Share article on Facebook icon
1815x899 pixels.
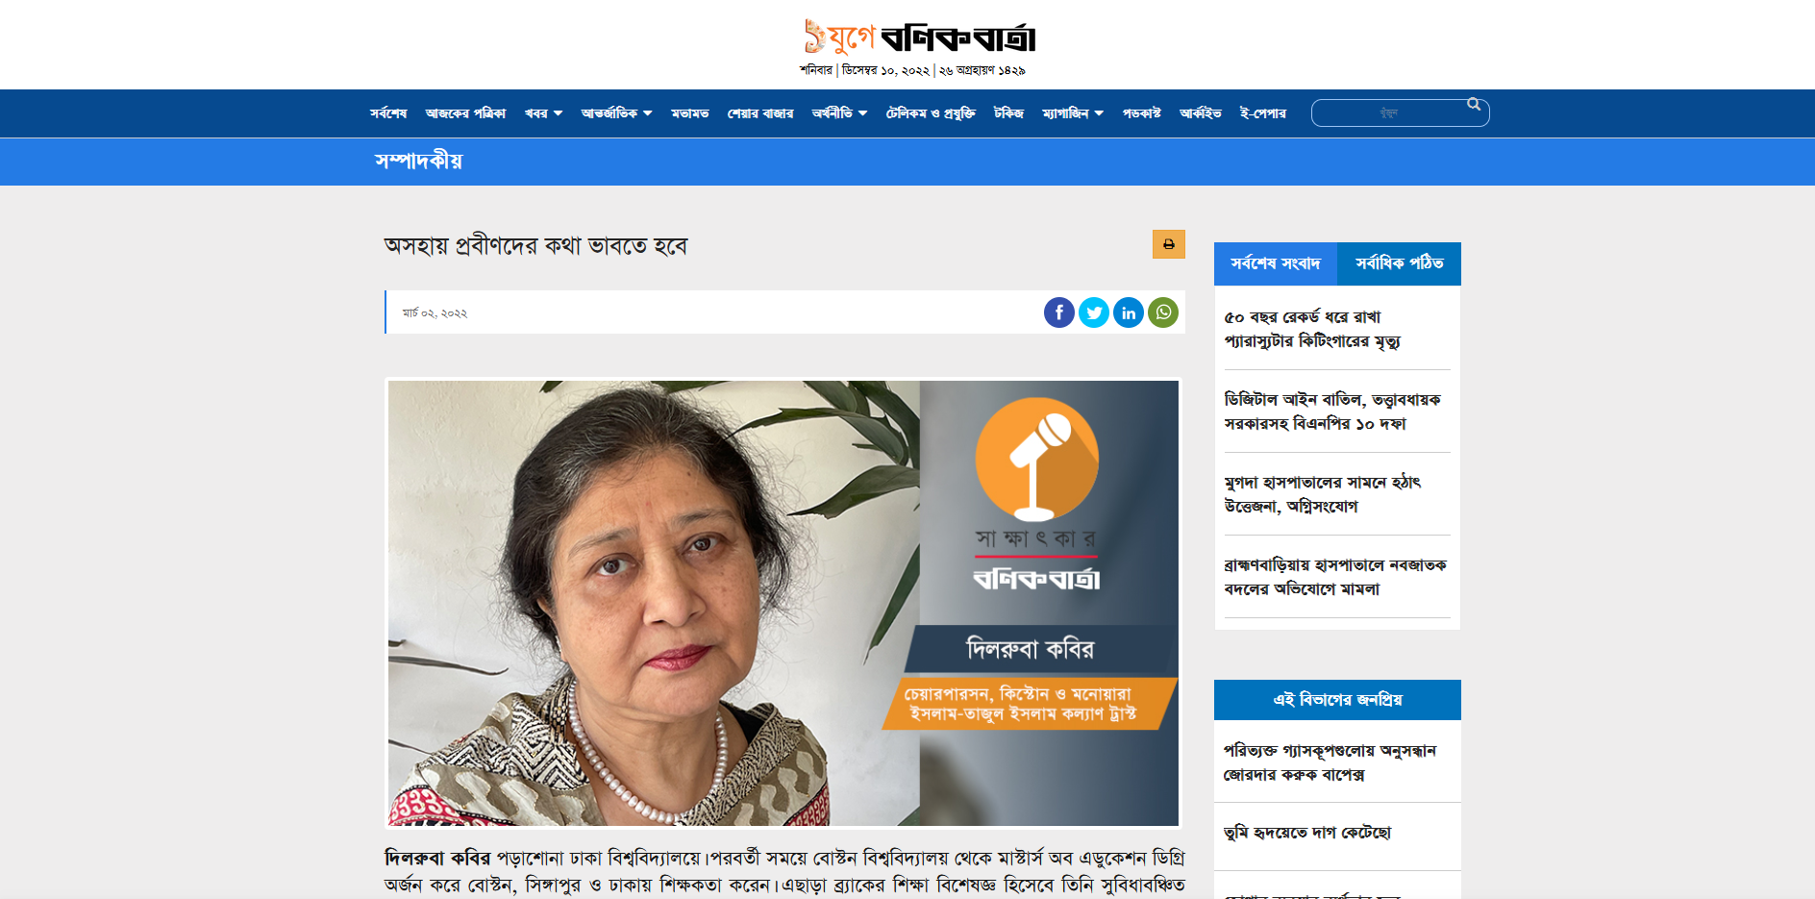[1059, 312]
